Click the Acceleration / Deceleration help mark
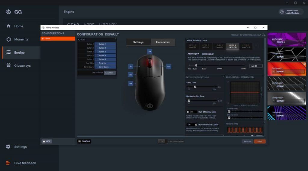 264,76
